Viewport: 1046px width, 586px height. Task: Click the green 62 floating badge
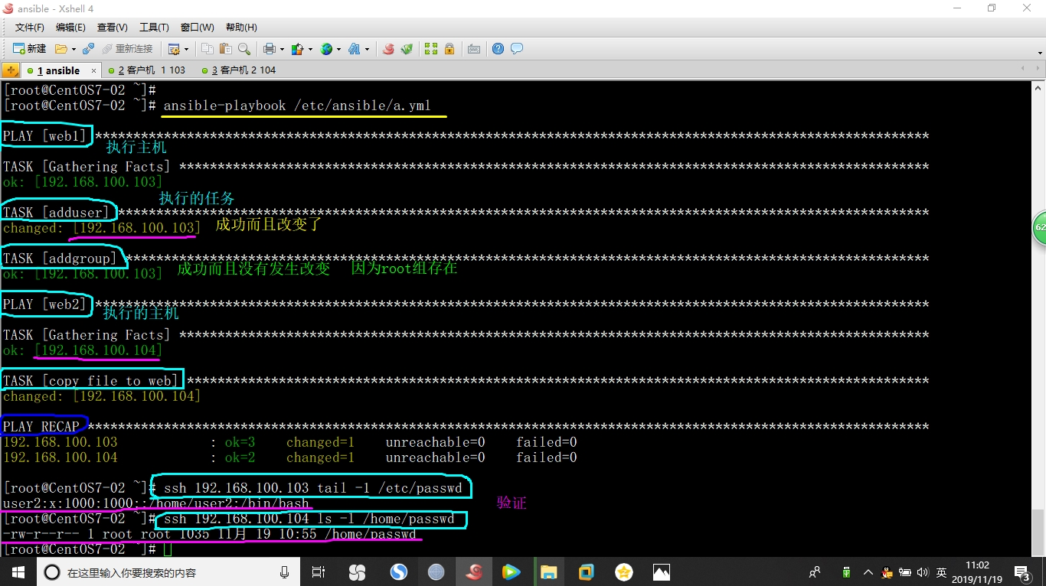point(1039,228)
